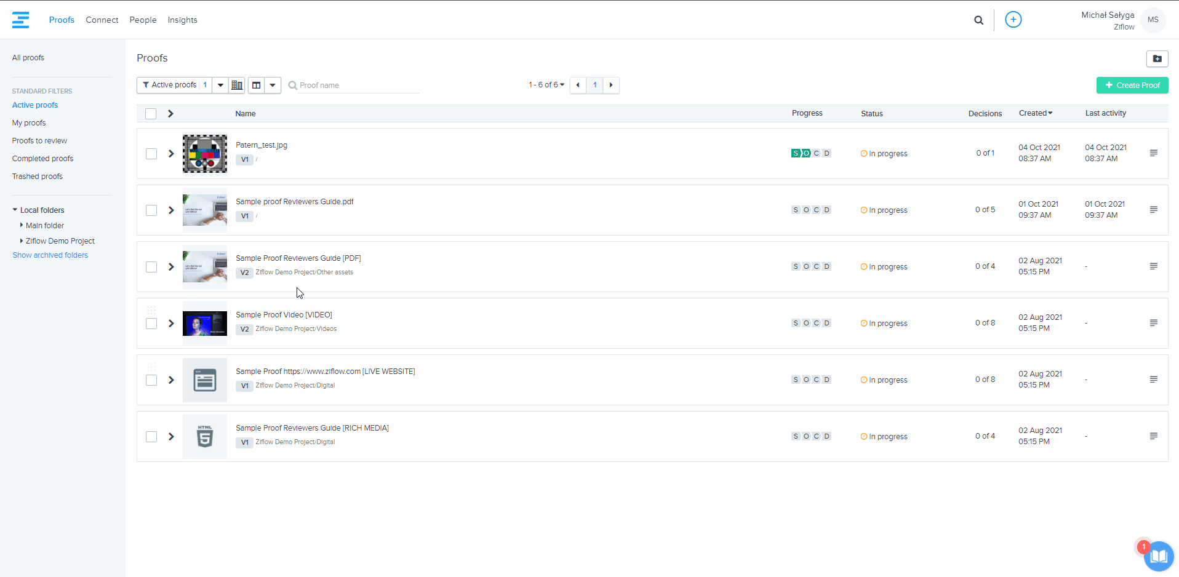Focus the Proof name search field
This screenshot has height=577, width=1179.
(x=357, y=86)
